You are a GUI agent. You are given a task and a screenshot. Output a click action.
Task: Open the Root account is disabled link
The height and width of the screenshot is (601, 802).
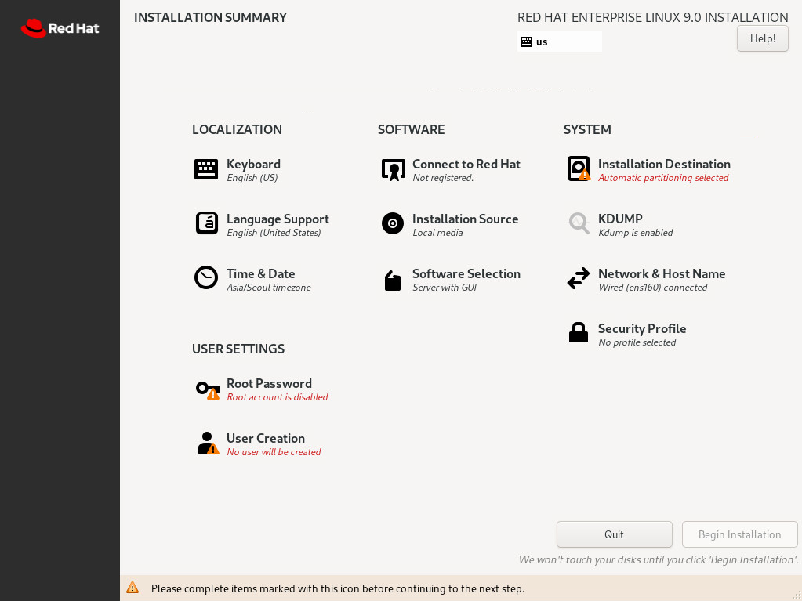click(x=278, y=397)
